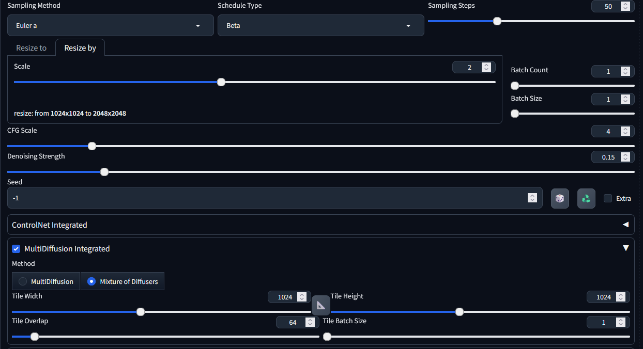Click the Tile Overlap slider handle
Image resolution: width=643 pixels, height=349 pixels.
click(x=35, y=337)
